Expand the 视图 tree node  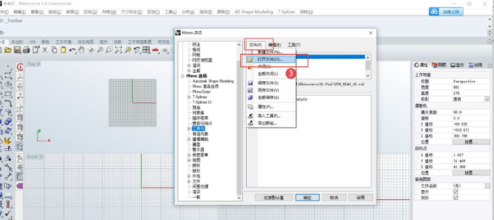pyautogui.click(x=189, y=160)
